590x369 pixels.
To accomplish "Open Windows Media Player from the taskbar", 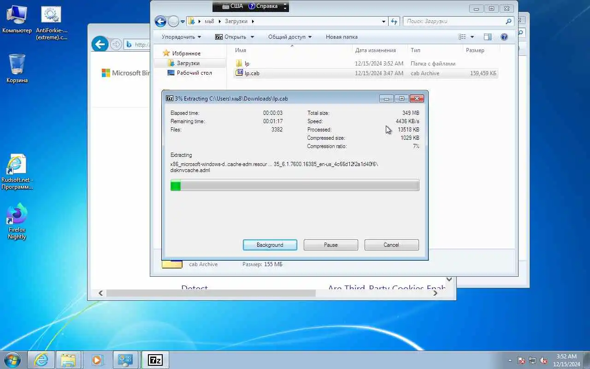I will pos(97,360).
